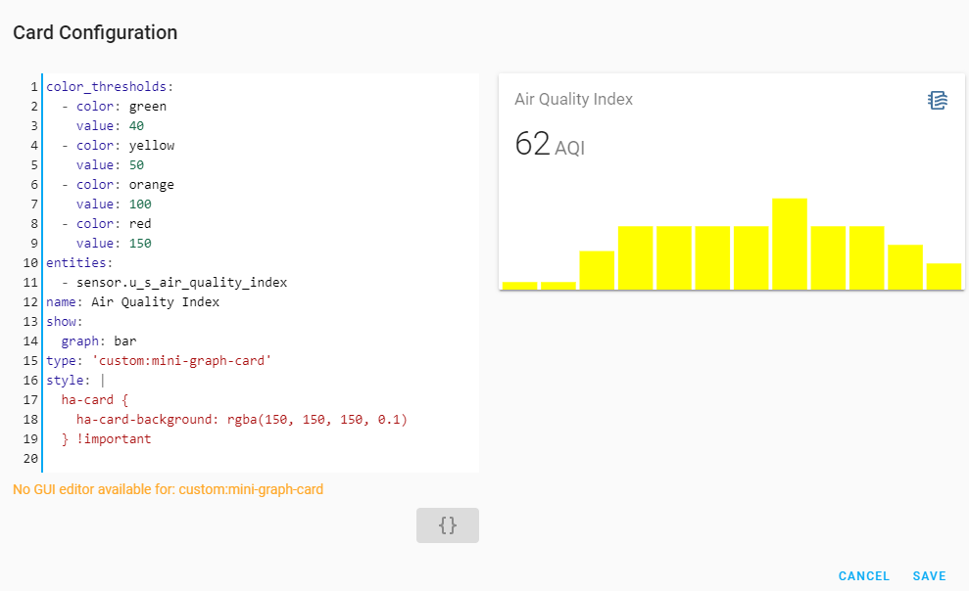The height and width of the screenshot is (591, 969).
Task: Click the warning about no GUI editor
Action: (x=167, y=489)
